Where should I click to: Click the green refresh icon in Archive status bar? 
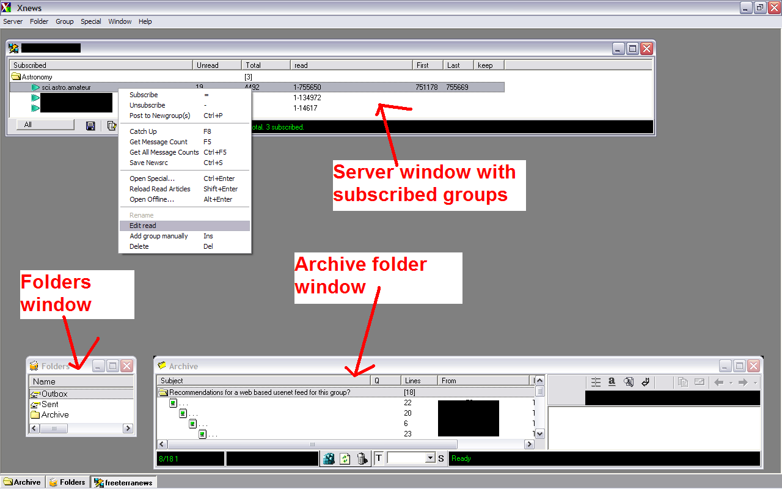click(345, 458)
